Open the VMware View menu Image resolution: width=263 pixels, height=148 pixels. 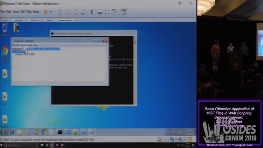(16, 12)
